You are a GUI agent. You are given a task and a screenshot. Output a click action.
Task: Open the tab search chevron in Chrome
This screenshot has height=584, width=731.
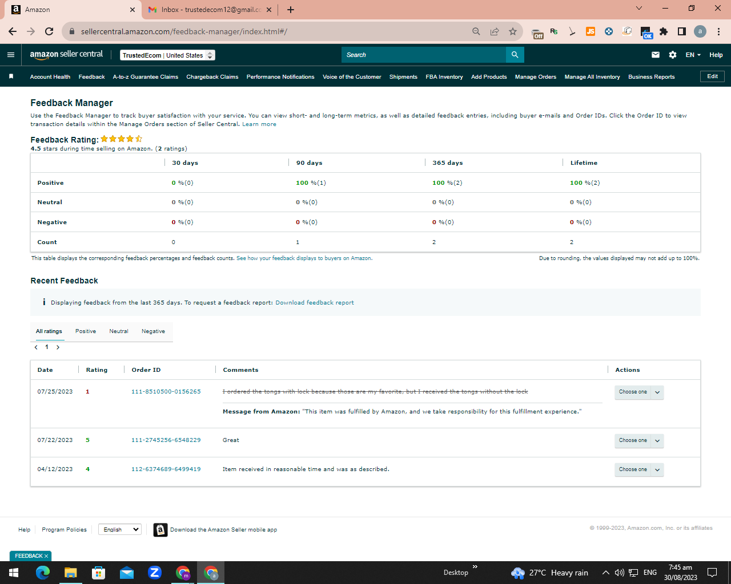click(639, 8)
